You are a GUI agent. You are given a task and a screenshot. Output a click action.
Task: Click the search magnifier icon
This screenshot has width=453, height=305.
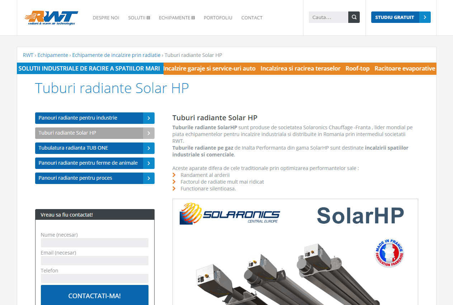click(x=354, y=17)
